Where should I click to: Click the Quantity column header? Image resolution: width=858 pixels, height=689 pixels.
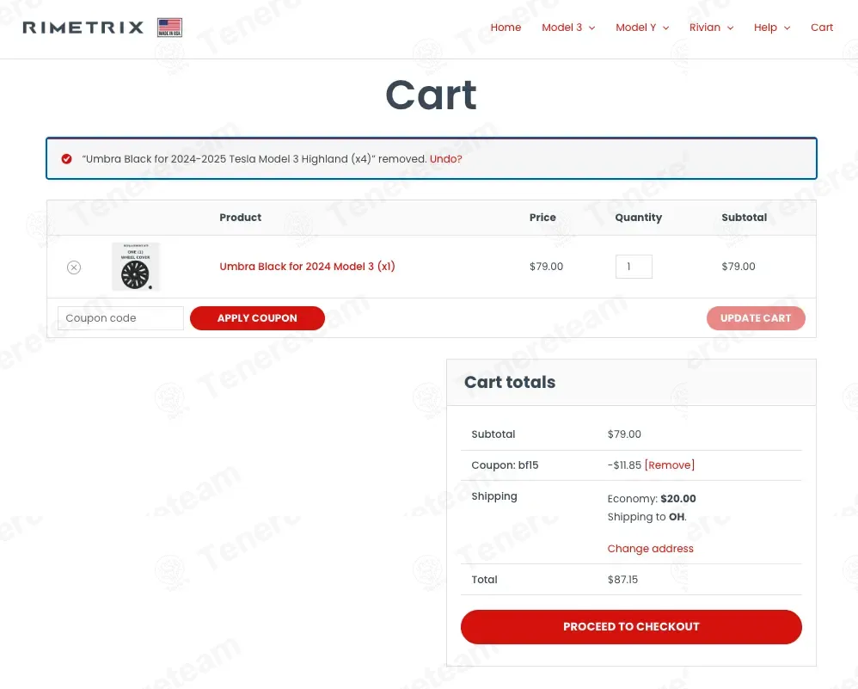click(638, 218)
